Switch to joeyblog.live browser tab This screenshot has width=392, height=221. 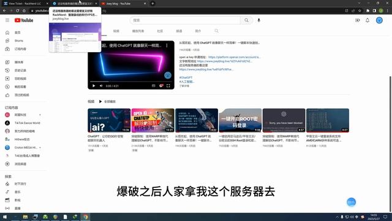pyautogui.click(x=75, y=4)
